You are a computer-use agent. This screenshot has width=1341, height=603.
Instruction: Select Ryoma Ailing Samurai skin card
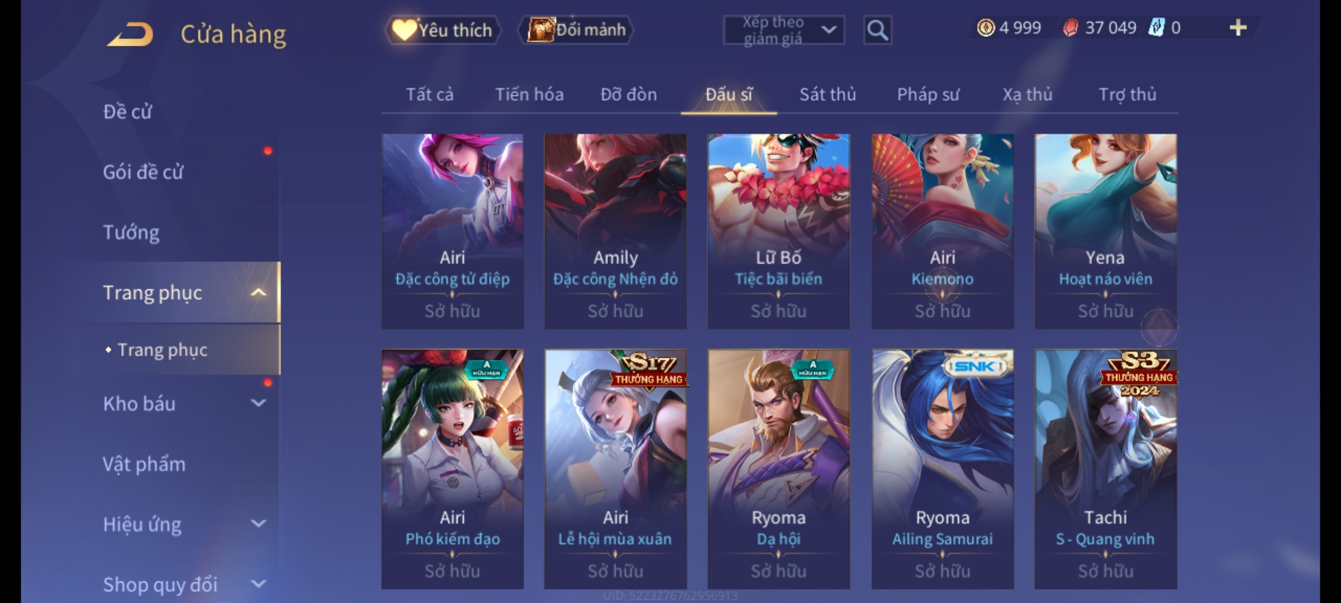[943, 469]
